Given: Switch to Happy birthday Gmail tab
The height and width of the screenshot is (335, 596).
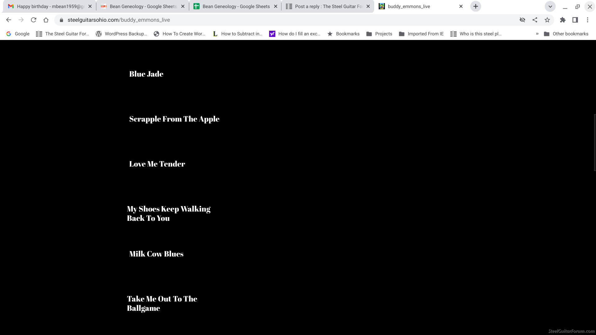Looking at the screenshot, I should pos(50,7).
